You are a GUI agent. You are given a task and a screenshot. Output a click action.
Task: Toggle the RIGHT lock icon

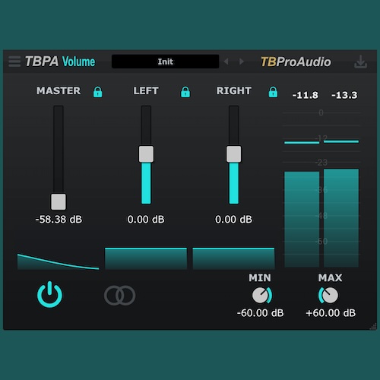click(x=273, y=92)
